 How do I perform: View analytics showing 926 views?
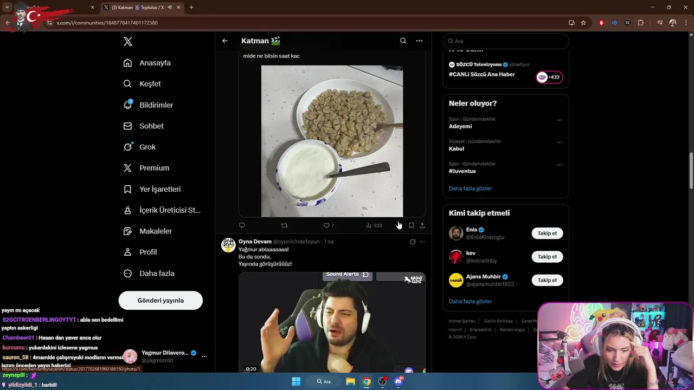point(374,225)
